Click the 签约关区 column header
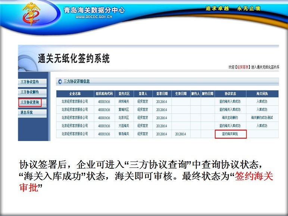The width and height of the screenshot is (288, 216). coord(123,94)
